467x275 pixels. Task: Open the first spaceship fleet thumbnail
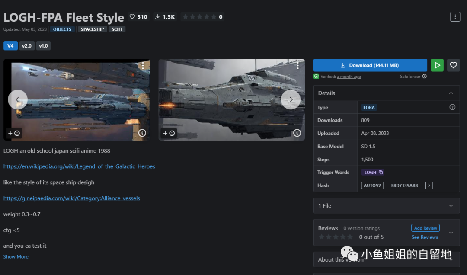77,99
